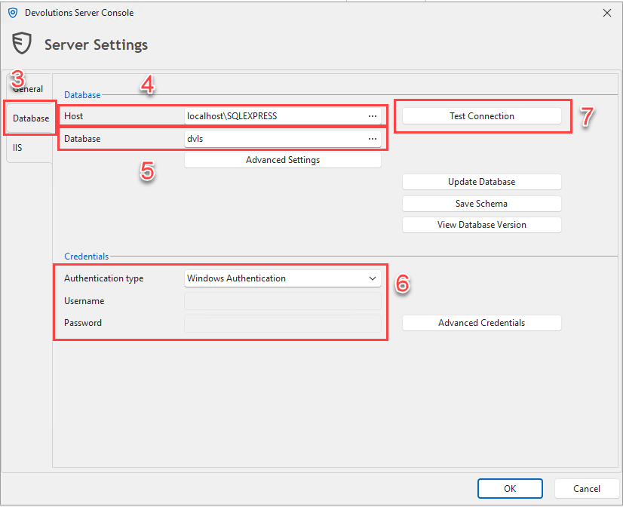The height and width of the screenshot is (507, 623).
Task: Click the Test Connection button
Action: click(481, 116)
